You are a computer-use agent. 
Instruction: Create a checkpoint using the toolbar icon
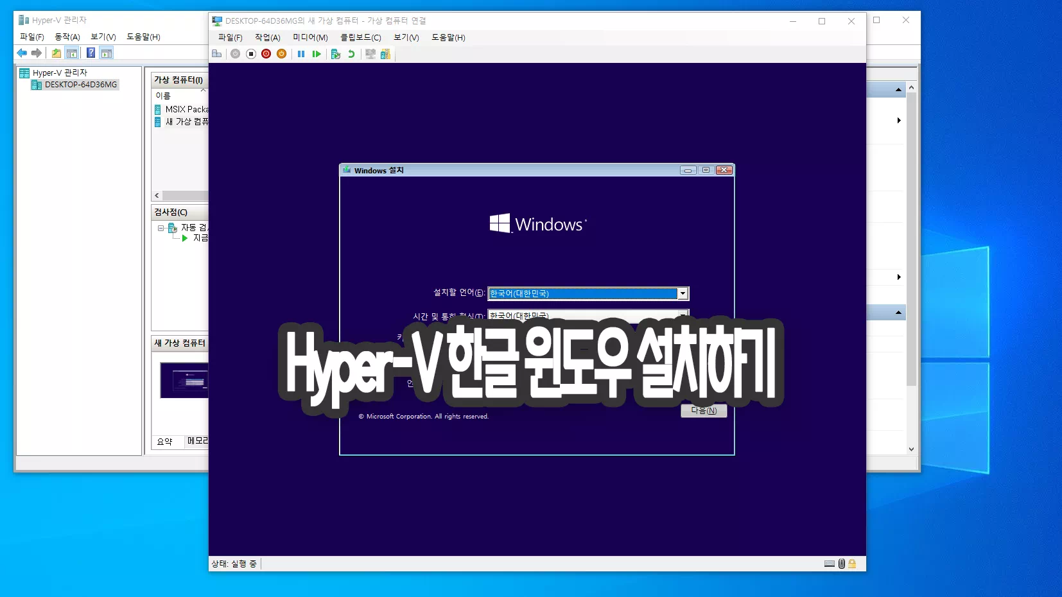pos(335,54)
